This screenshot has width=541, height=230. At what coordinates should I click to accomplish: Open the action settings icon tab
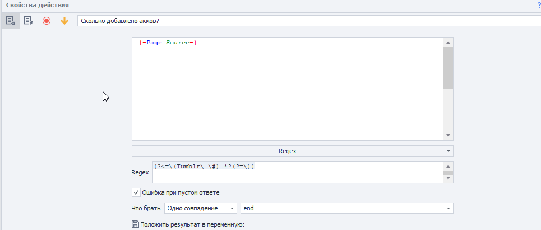[10, 21]
